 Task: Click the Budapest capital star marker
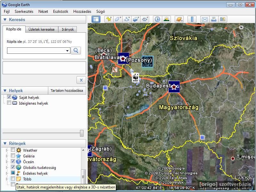coord(174,87)
